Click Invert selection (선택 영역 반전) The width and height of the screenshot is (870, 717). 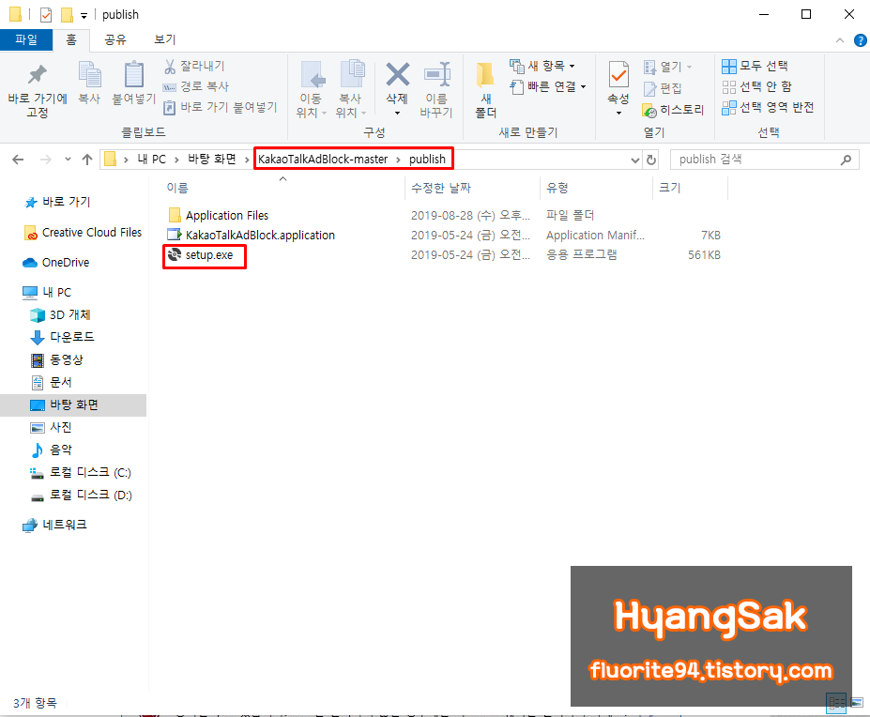tap(768, 107)
